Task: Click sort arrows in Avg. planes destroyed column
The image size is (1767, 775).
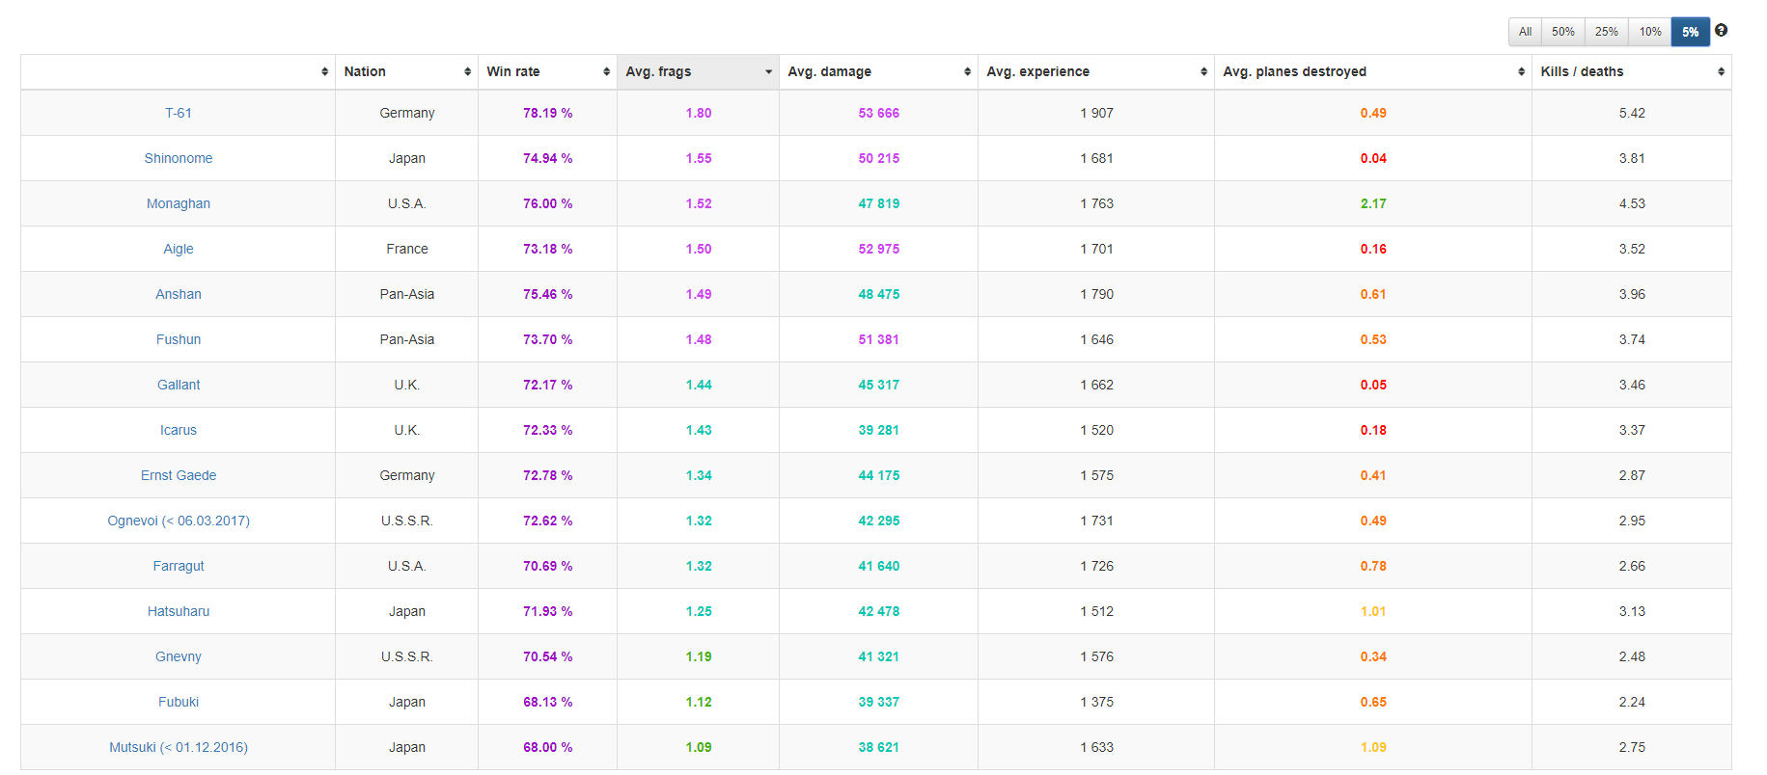Action: (x=1521, y=72)
